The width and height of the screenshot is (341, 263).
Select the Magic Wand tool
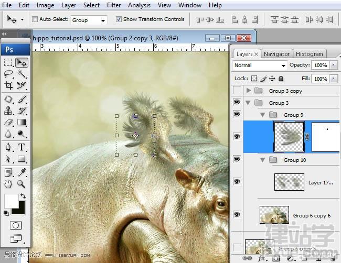(x=22, y=74)
